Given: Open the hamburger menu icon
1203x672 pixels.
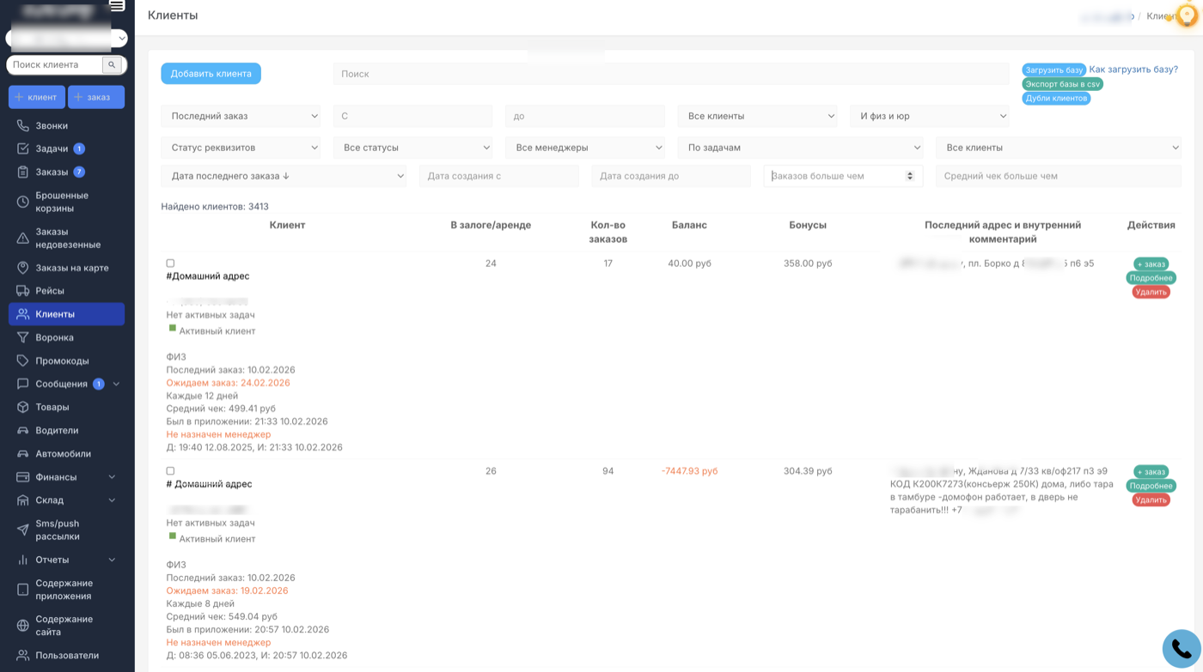Looking at the screenshot, I should click(117, 6).
